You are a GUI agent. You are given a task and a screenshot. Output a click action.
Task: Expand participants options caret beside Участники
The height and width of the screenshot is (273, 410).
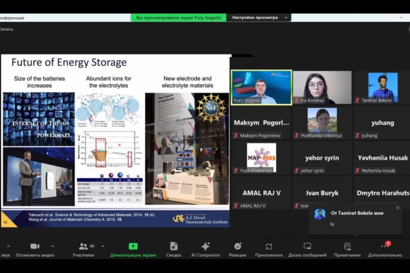(103, 246)
